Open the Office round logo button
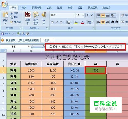The width and height of the screenshot is (128, 119). (x=4, y=4)
